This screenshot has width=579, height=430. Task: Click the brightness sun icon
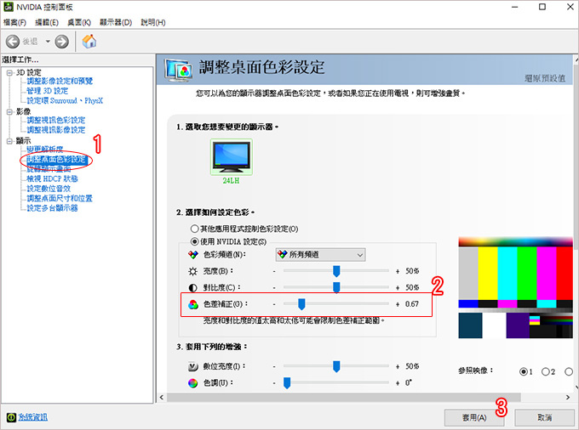click(192, 272)
